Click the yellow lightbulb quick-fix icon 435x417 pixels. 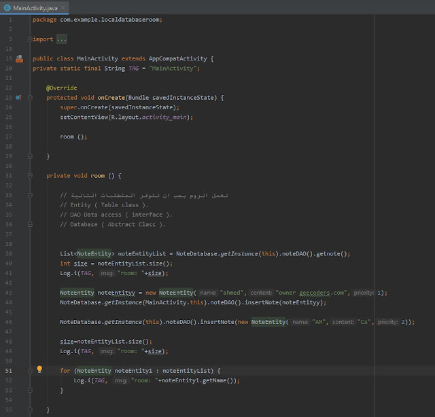pos(39,370)
